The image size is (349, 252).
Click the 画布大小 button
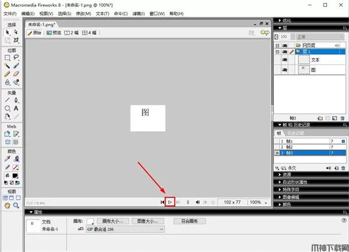coord(113,221)
